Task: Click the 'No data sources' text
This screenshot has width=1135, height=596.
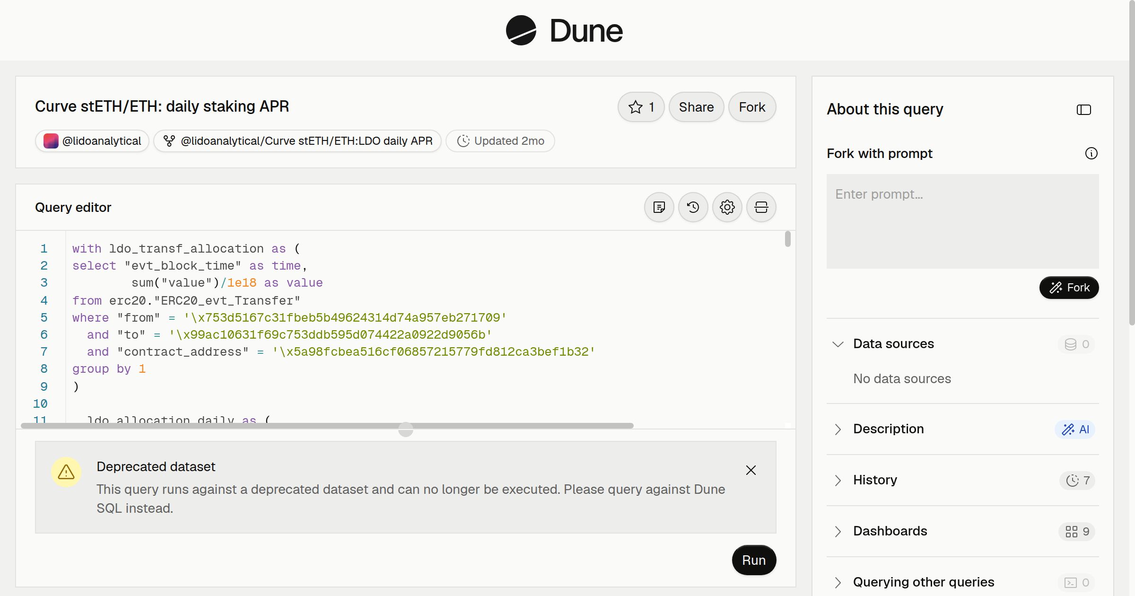Action: (902, 378)
